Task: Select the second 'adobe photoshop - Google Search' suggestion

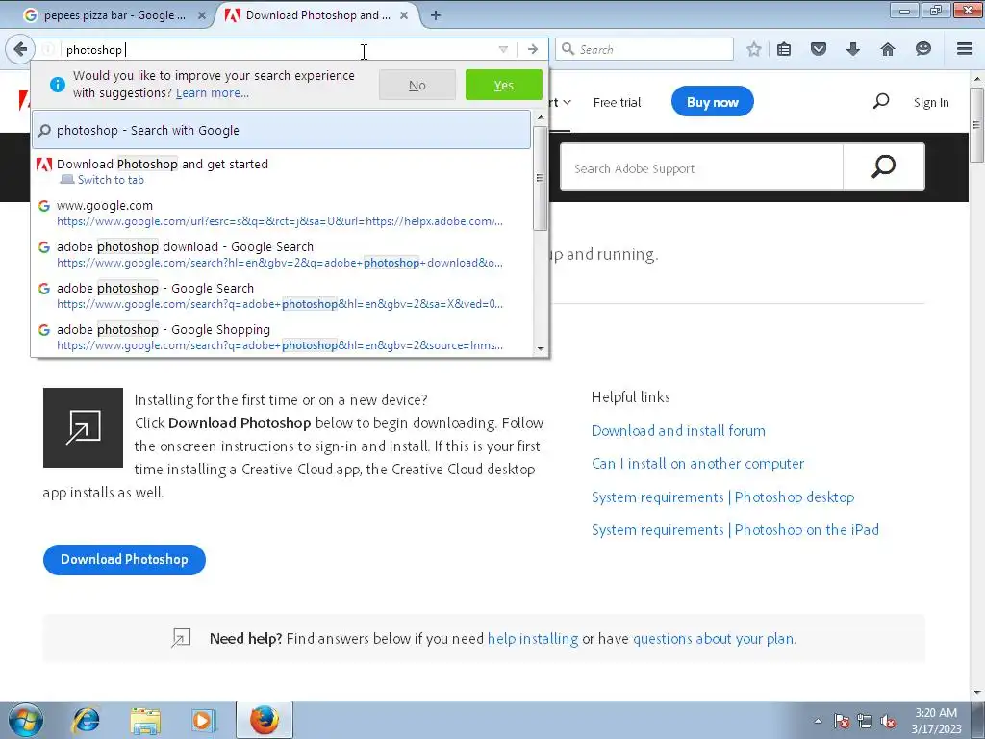Action: coord(282,296)
